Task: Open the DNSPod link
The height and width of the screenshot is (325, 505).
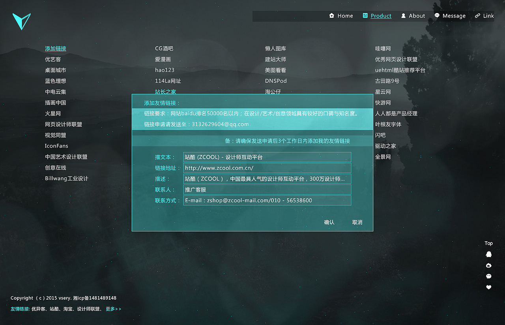Action: (x=276, y=81)
